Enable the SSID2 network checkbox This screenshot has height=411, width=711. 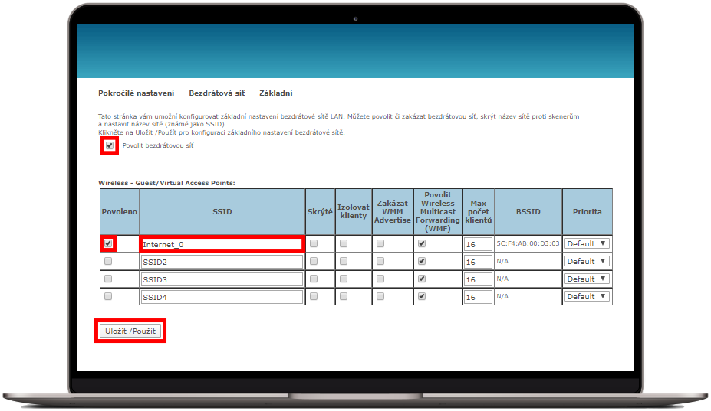pyautogui.click(x=108, y=261)
